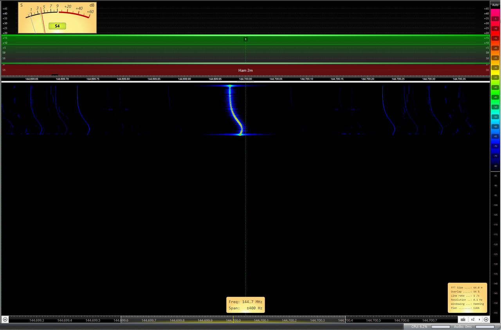This screenshot has width=501, height=330.
Task: Click the -5 color scale swatch
Action: [x=495, y=19]
